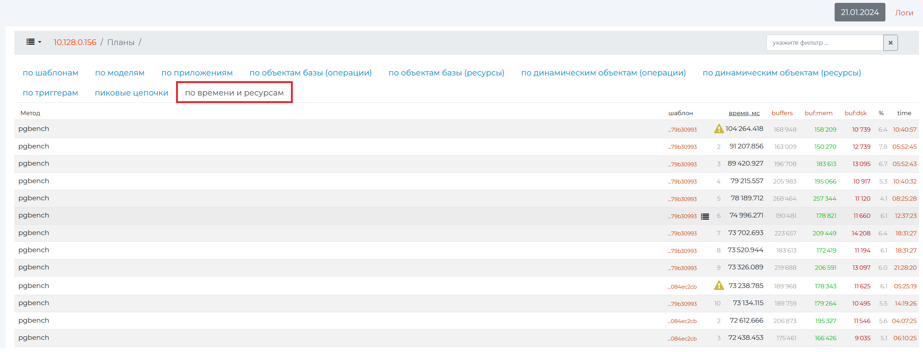Click the 10.128.0.156 breadcrumb link
Image resolution: width=923 pixels, height=352 pixels.
tap(75, 43)
